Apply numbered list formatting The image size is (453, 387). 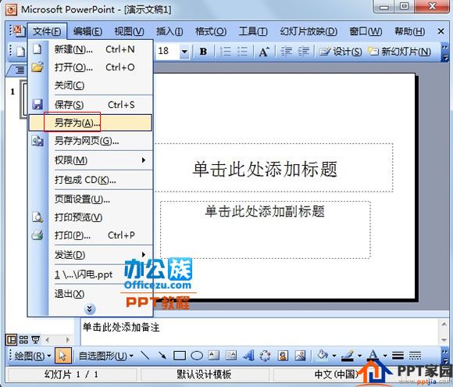point(226,52)
